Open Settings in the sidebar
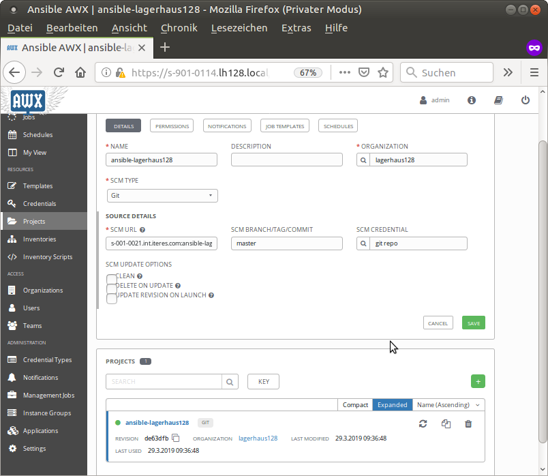 tap(34, 448)
